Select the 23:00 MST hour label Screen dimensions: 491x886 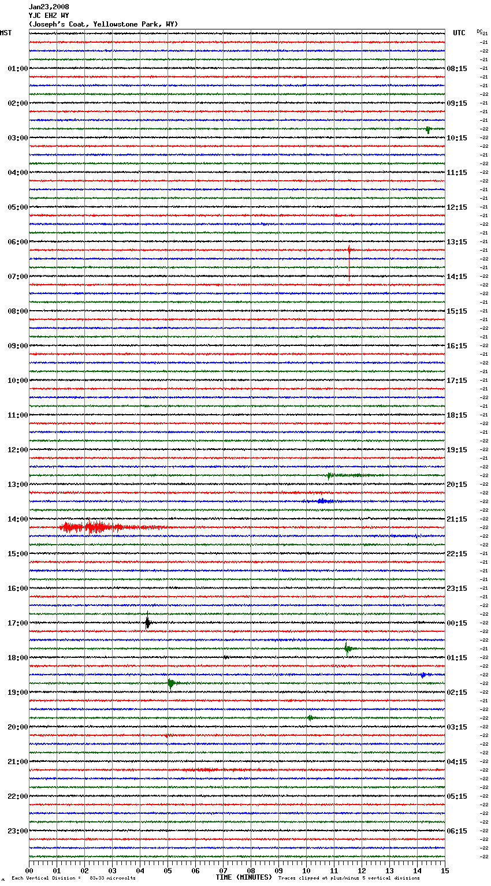tap(17, 831)
